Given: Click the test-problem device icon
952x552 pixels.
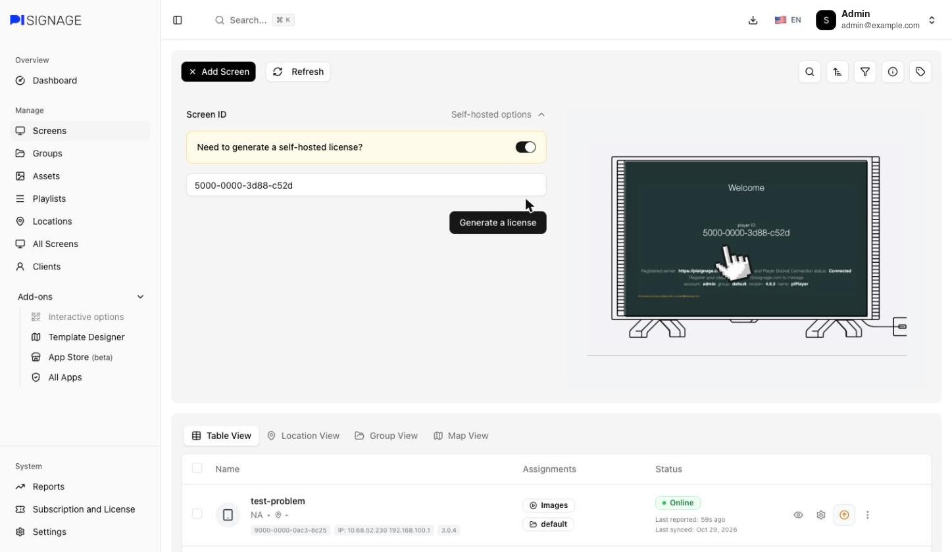Looking at the screenshot, I should (x=228, y=515).
